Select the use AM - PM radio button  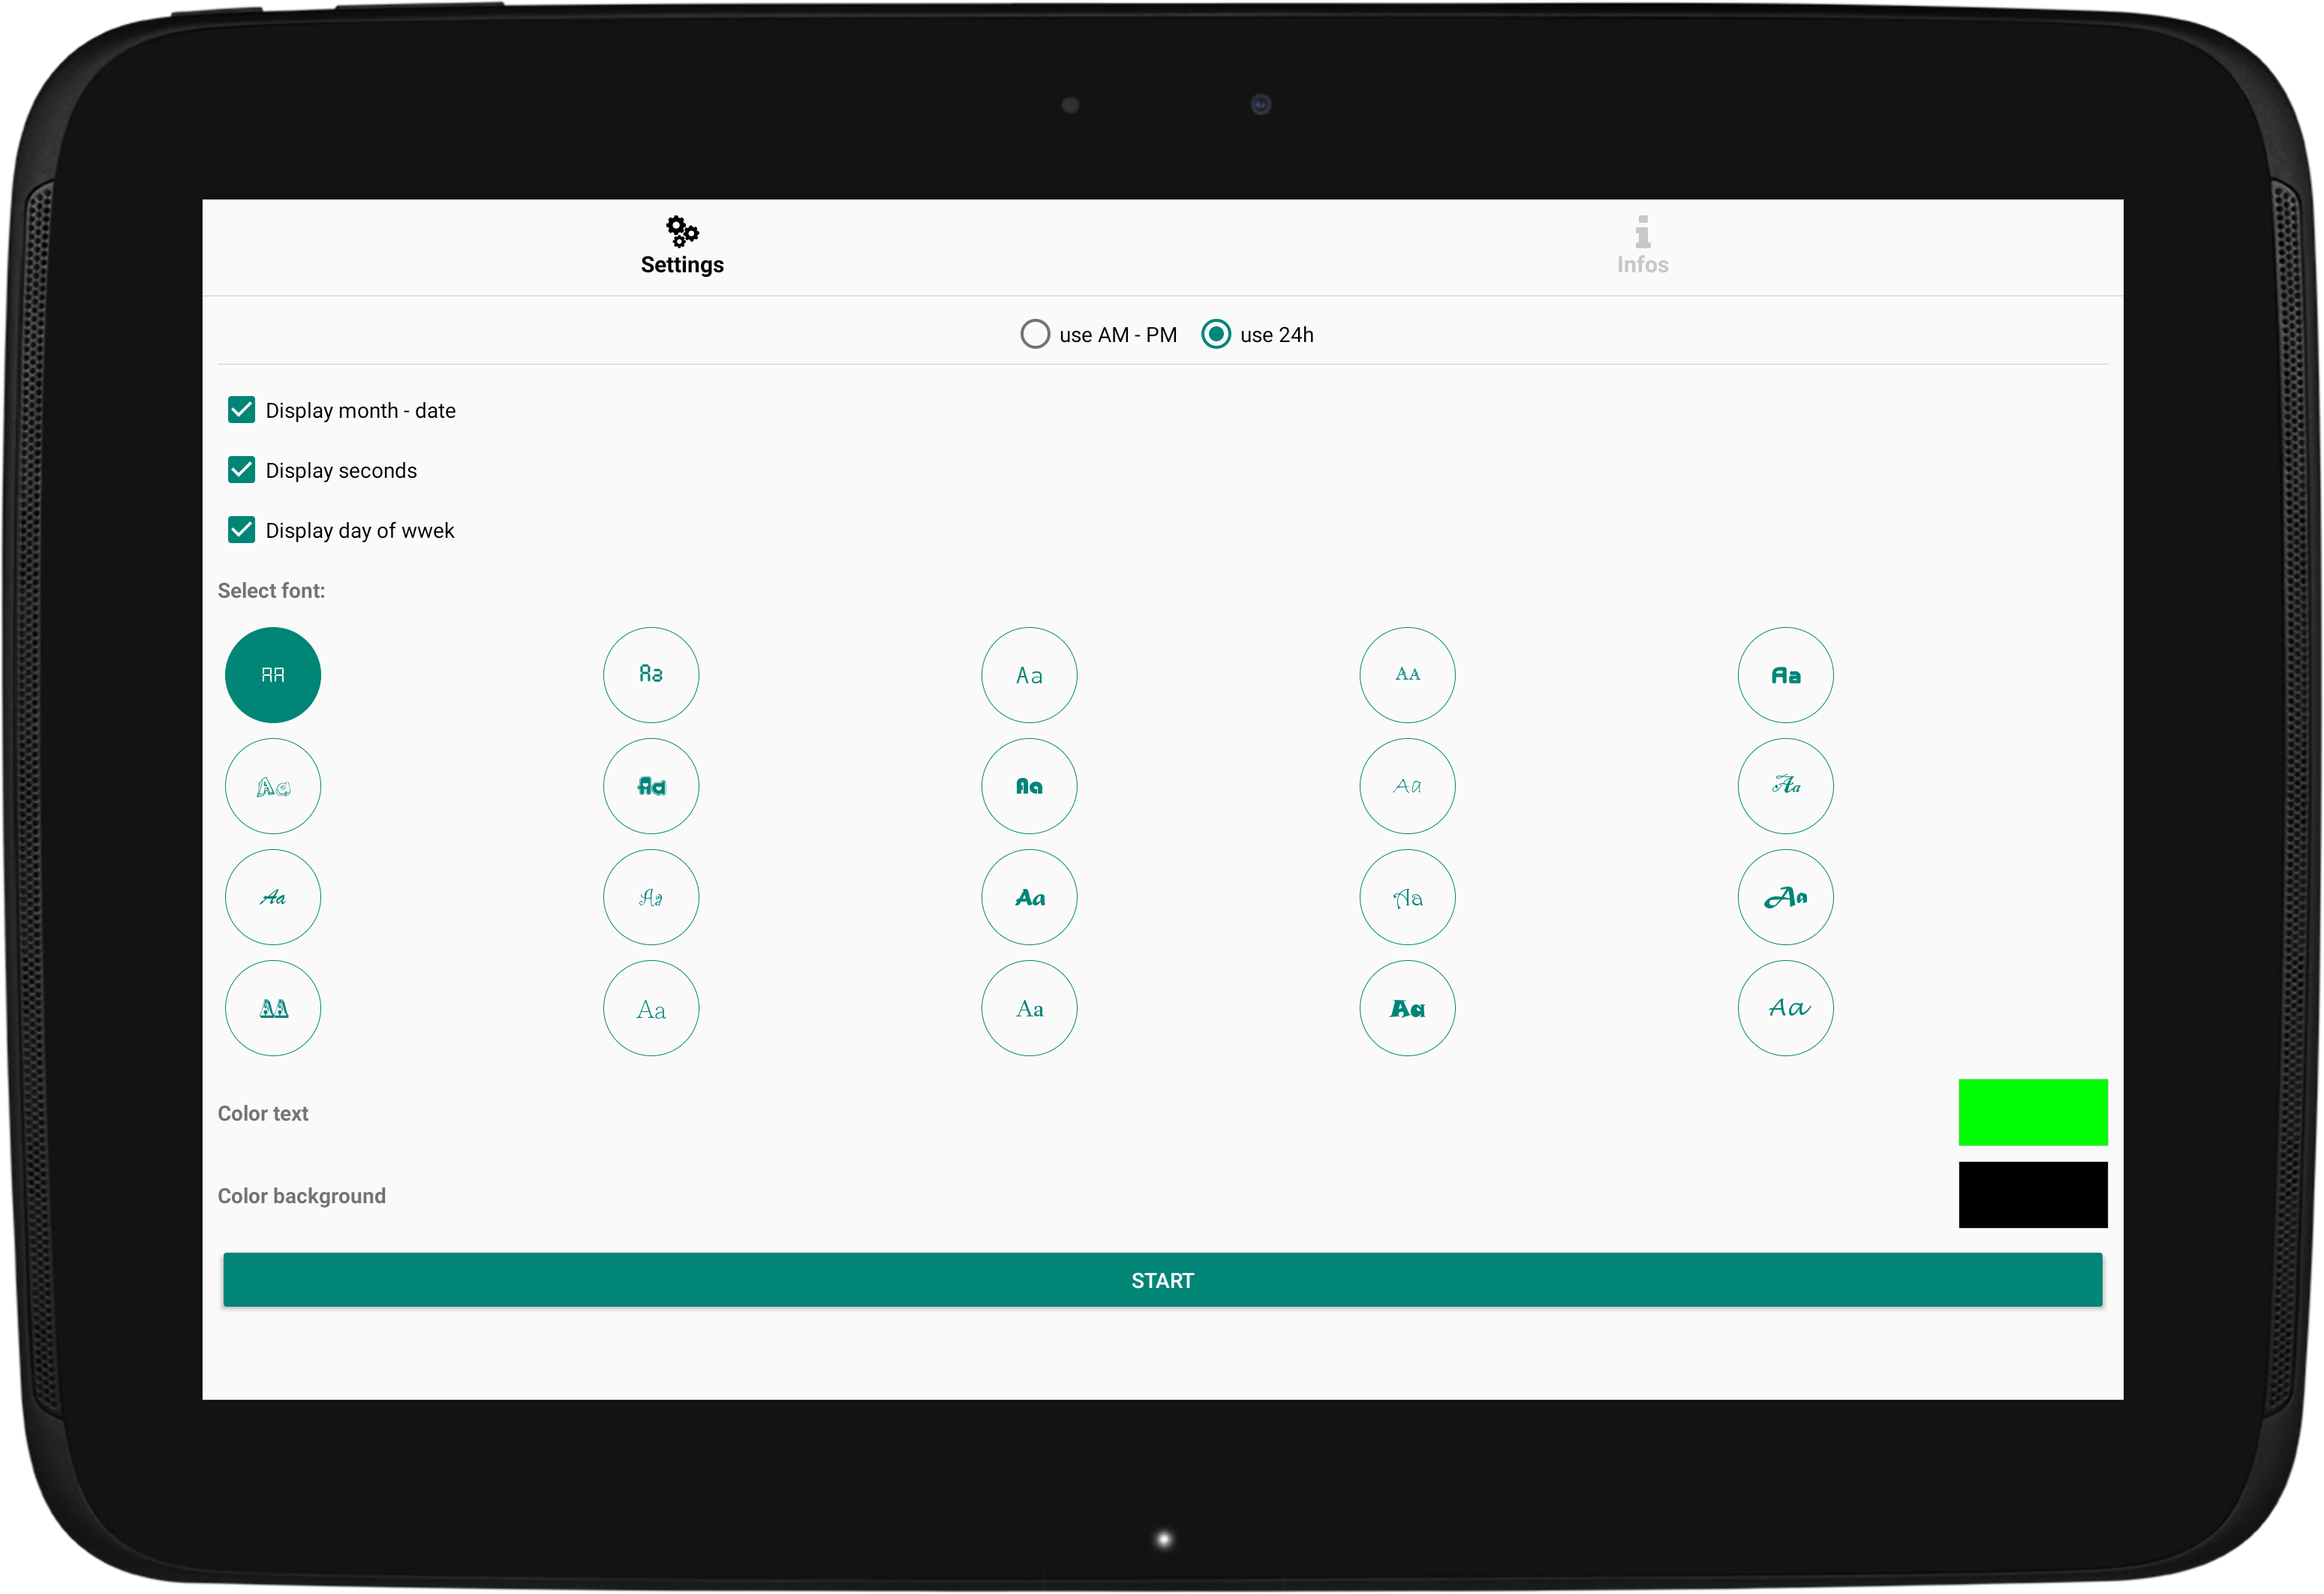click(x=1098, y=334)
